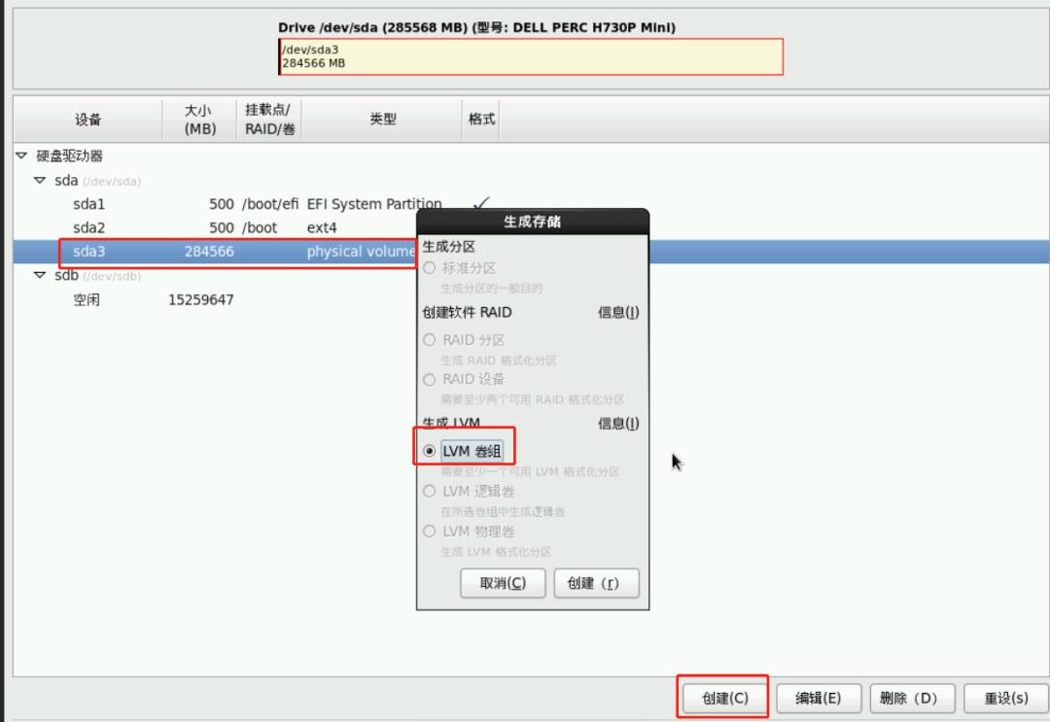
Task: Select the RAID 设备 radio option
Action: [430, 379]
